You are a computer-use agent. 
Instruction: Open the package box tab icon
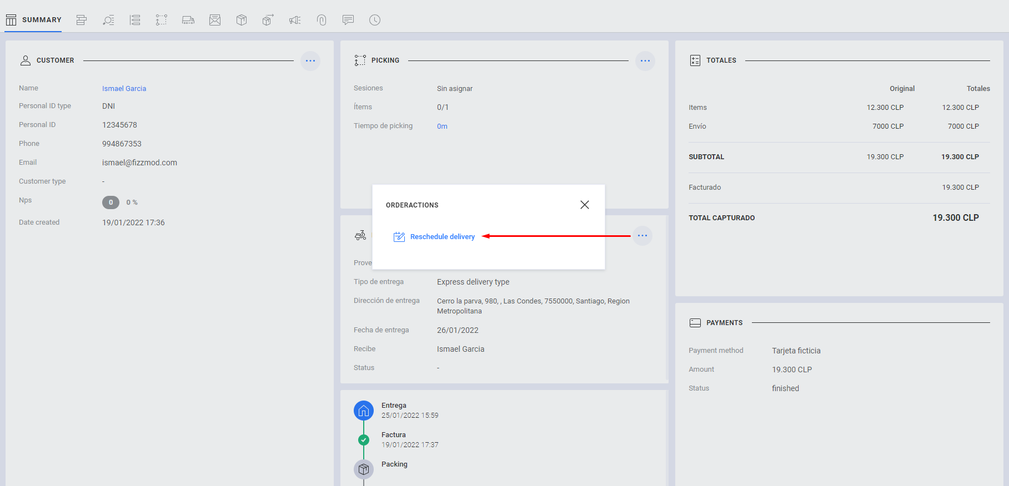[x=242, y=20]
